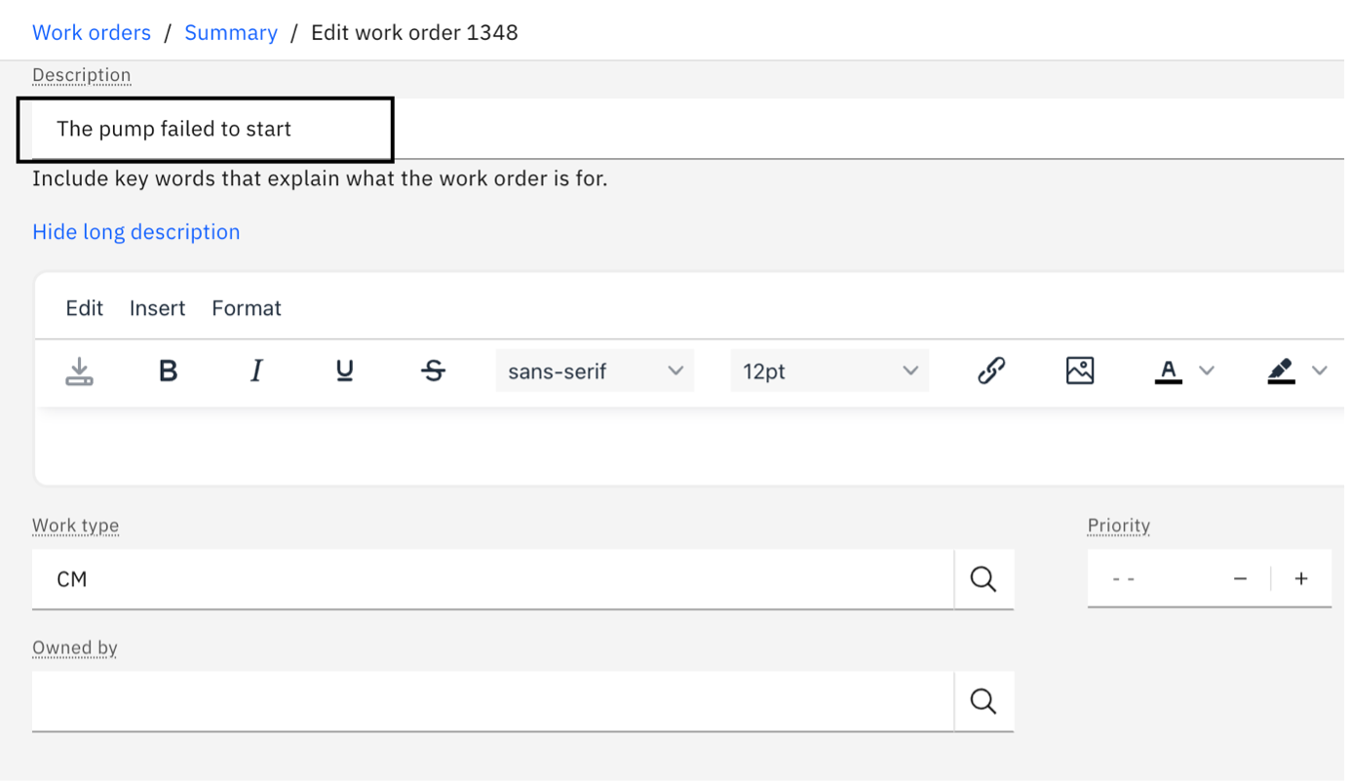
Task: Toggle bold formatting in the editor
Action: tap(167, 371)
